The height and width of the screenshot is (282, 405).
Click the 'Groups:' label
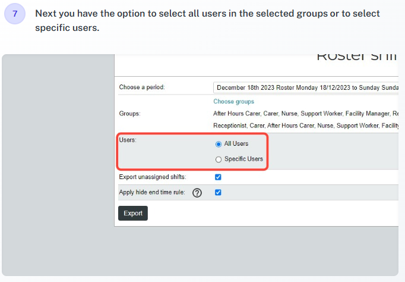point(129,114)
